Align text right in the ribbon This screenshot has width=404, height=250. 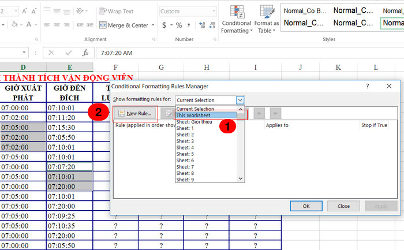pos(66,25)
